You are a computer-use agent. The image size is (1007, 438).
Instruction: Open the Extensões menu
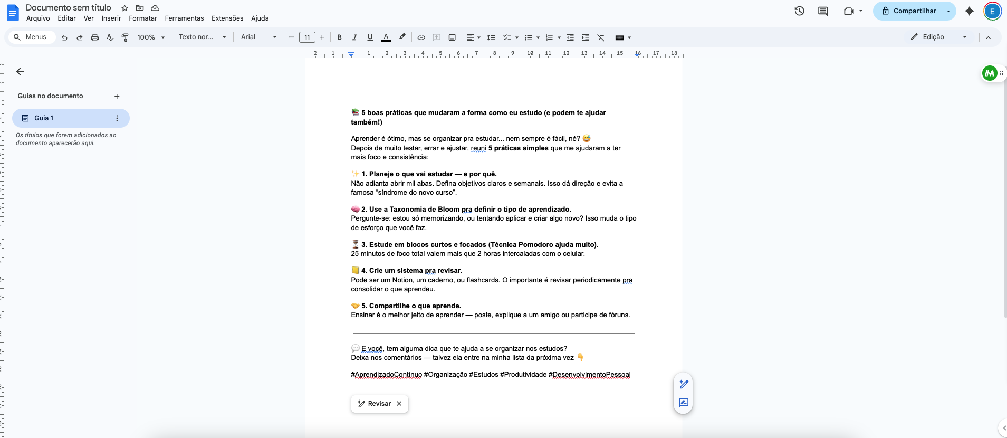click(227, 18)
